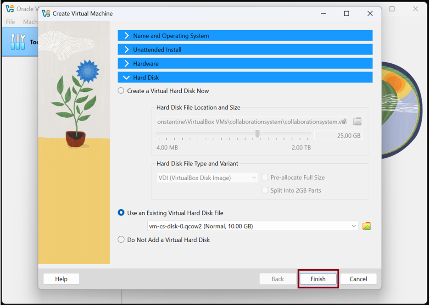The height and width of the screenshot is (305, 429).
Task: Click the Tools icon in VirtualBox Manager
Action: 18,42
